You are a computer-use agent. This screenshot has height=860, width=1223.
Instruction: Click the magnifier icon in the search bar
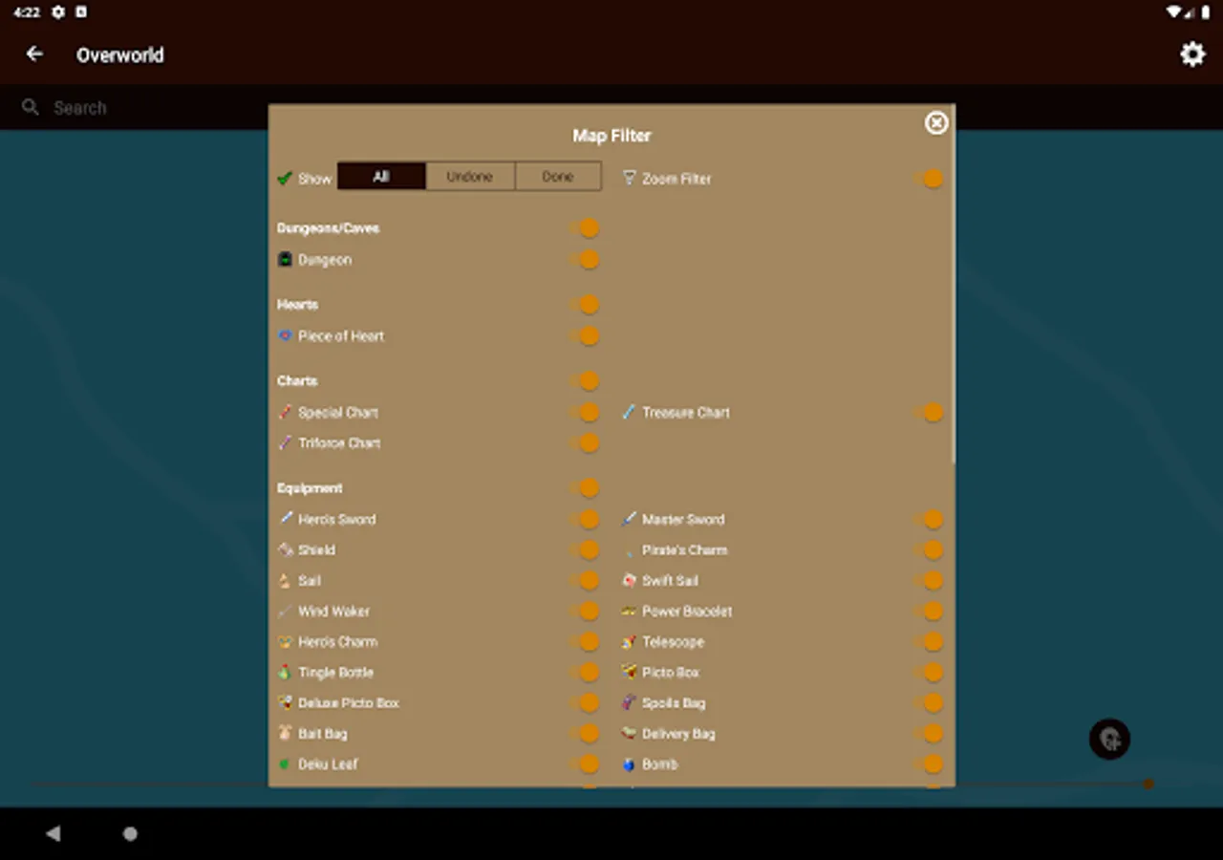[x=31, y=107]
